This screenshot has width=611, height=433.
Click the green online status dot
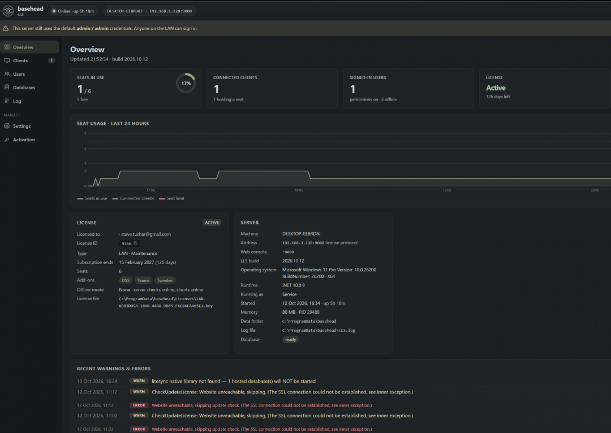(x=54, y=11)
